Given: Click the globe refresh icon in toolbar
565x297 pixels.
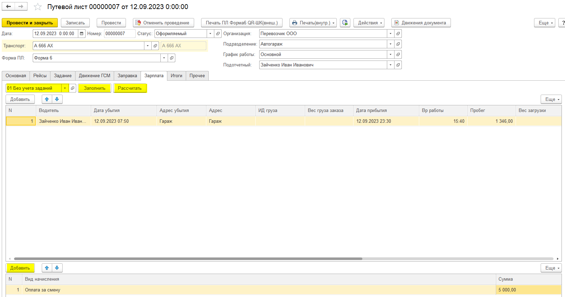Looking at the screenshot, I should [345, 23].
